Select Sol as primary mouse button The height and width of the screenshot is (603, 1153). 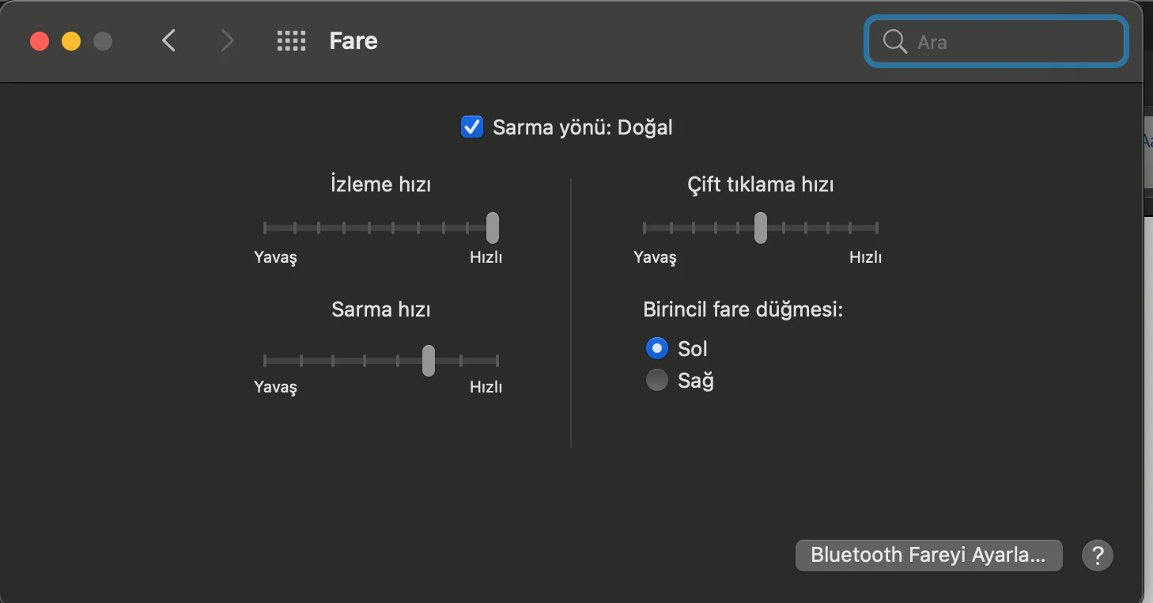click(x=657, y=348)
